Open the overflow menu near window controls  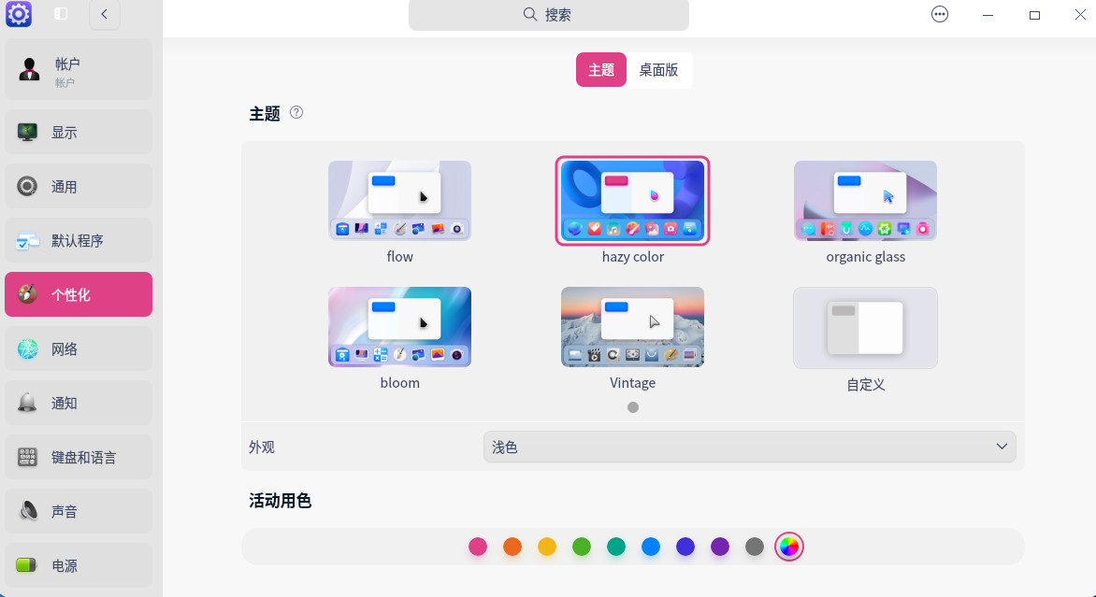click(x=939, y=14)
